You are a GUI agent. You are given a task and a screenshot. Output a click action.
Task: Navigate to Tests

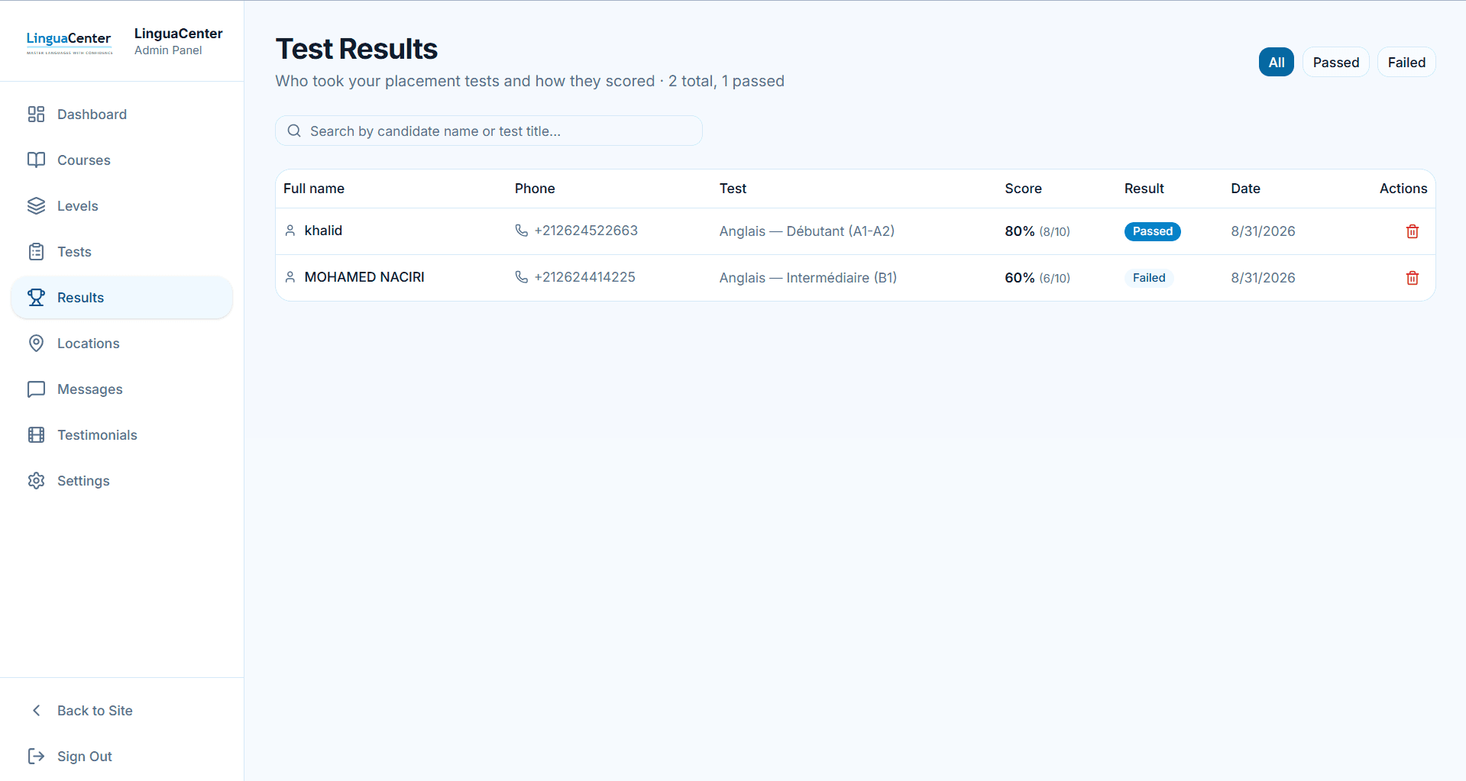(x=122, y=252)
